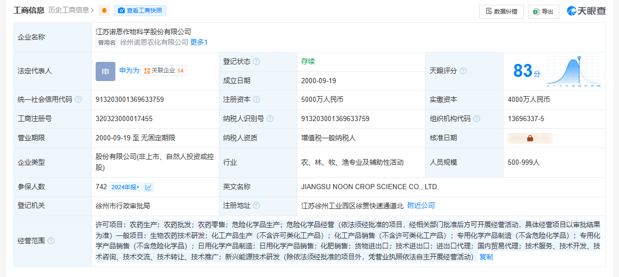The height and width of the screenshot is (277, 619).
Task: Click help icon next to 登记状态
Action: (257, 61)
